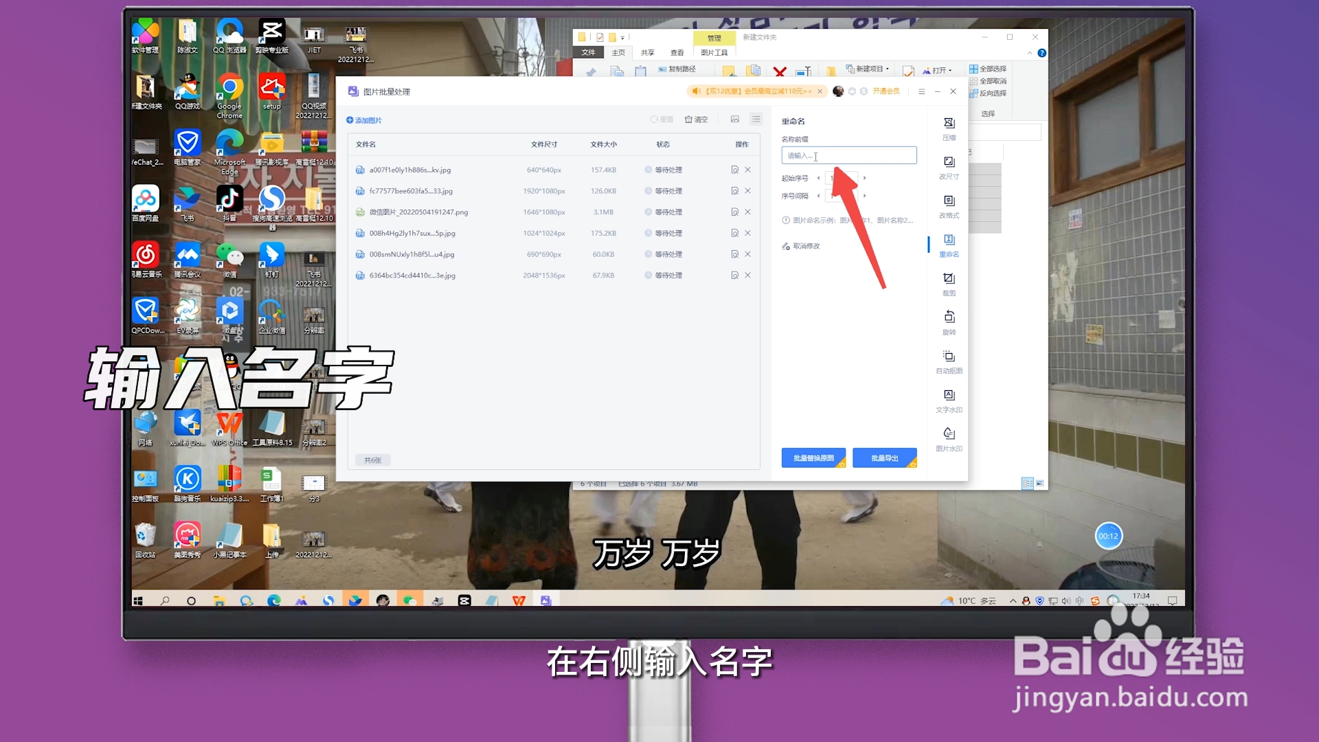Open the 图片工具 ribbon tab
The width and height of the screenshot is (1319, 742).
point(714,52)
